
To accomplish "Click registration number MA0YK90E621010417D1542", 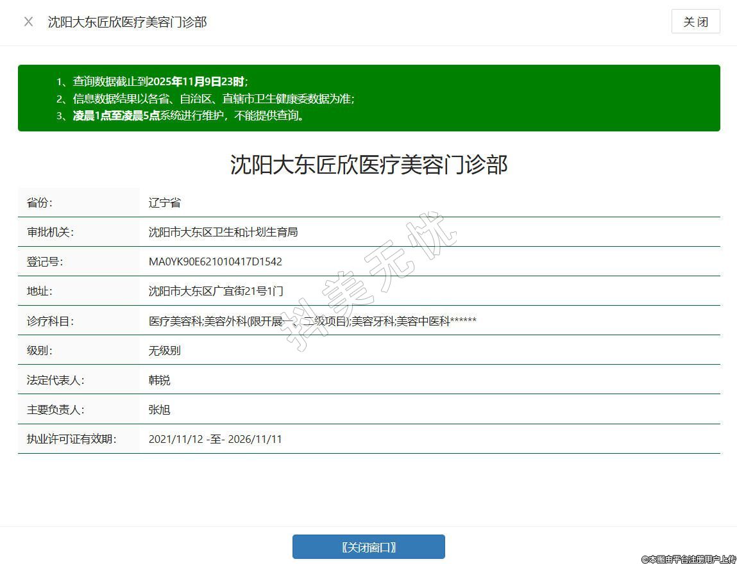I will pos(215,261).
